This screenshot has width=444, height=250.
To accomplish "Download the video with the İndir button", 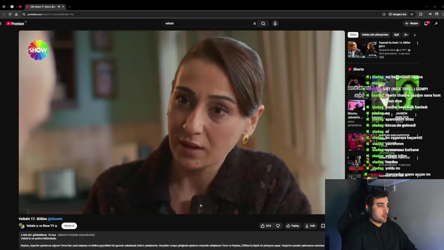I will 310,226.
